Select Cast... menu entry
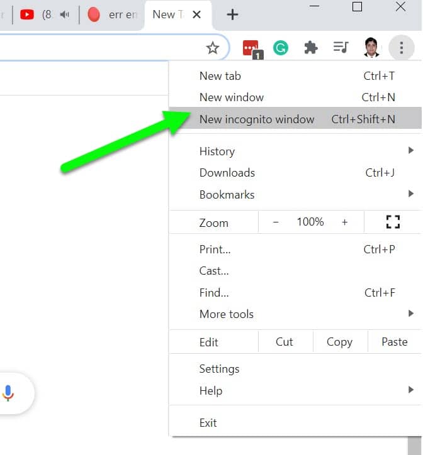The height and width of the screenshot is (455, 423). click(295, 271)
